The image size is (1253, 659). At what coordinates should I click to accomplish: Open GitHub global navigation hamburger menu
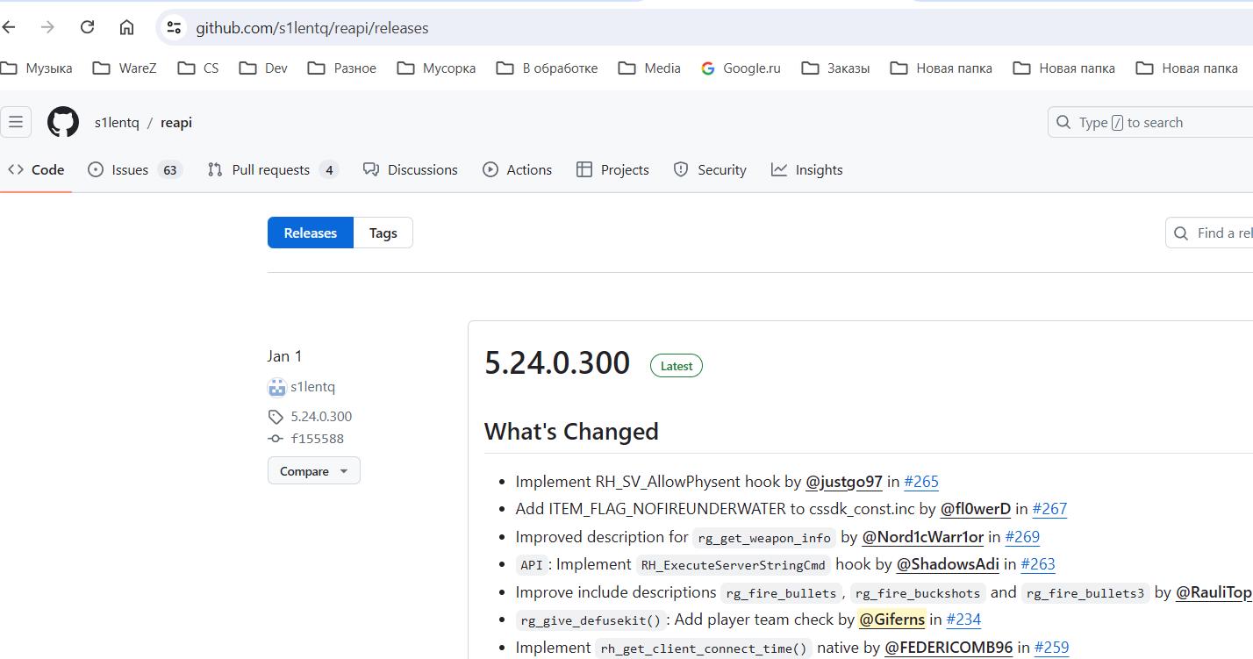(x=16, y=122)
